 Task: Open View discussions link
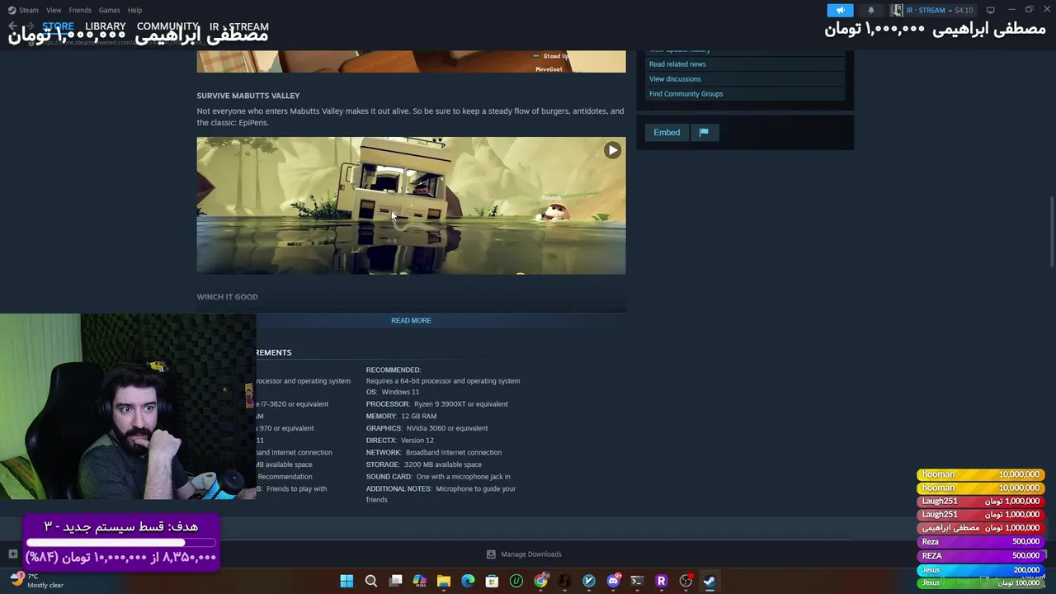675,78
